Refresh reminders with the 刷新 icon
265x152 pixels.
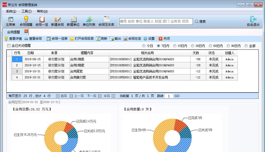tap(102, 38)
